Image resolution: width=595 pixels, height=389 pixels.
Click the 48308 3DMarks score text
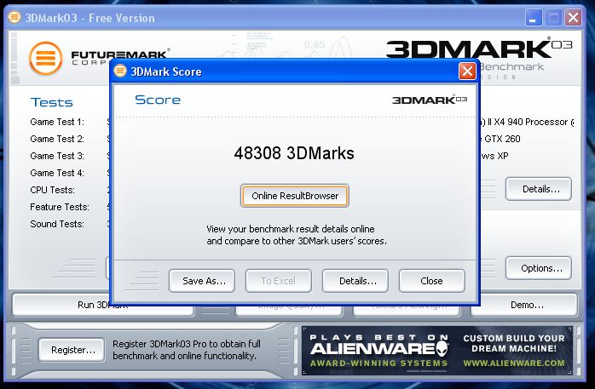tap(294, 153)
